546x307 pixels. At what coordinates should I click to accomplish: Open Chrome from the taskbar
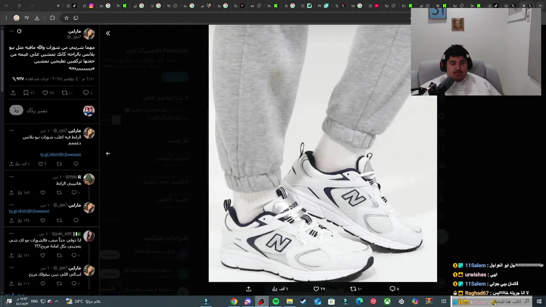(234, 301)
